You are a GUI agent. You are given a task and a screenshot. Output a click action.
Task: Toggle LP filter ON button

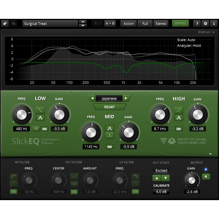(135, 192)
